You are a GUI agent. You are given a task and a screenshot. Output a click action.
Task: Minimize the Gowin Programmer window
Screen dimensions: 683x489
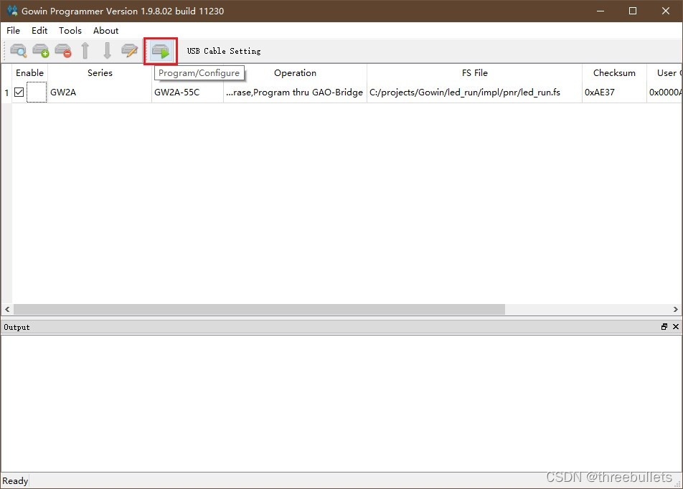coord(600,11)
